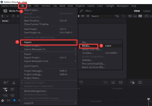Open the File menu
152x106 pixels.
click(x=23, y=6)
